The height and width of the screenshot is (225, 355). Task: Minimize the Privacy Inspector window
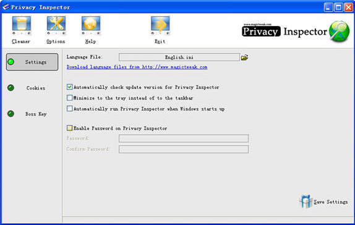(x=328, y=7)
